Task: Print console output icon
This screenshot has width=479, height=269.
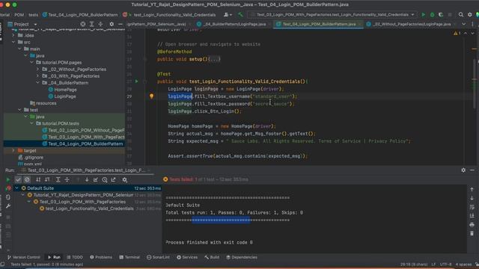Action: click(x=472, y=225)
